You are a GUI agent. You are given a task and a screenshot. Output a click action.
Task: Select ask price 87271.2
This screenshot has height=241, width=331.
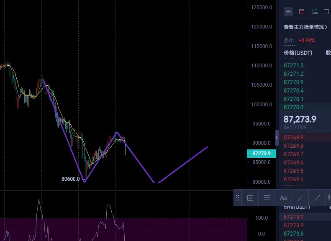tap(293, 74)
